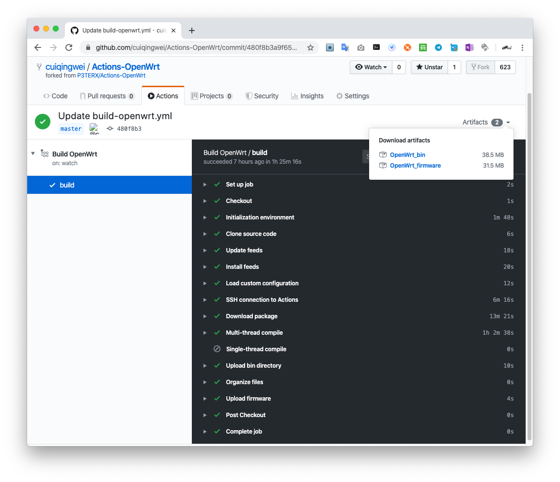Download the OpenWrt_firmware artifact

(414, 165)
